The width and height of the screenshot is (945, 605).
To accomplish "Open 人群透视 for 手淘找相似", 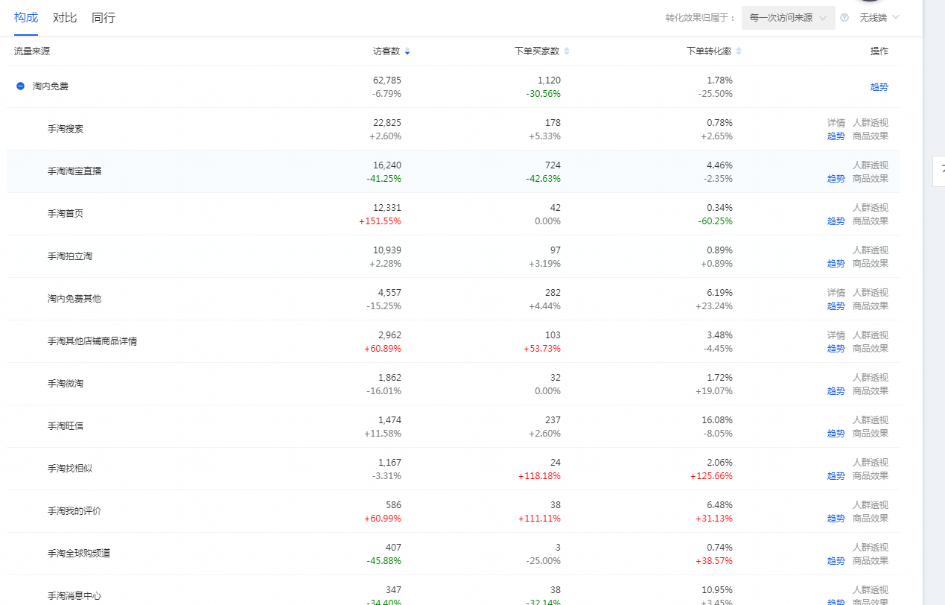I will point(871,462).
